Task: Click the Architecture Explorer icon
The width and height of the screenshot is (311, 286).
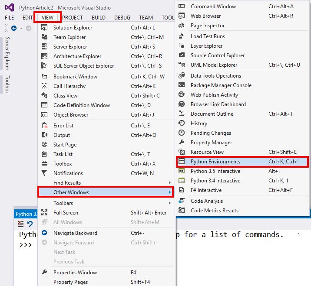Action: 44,56
